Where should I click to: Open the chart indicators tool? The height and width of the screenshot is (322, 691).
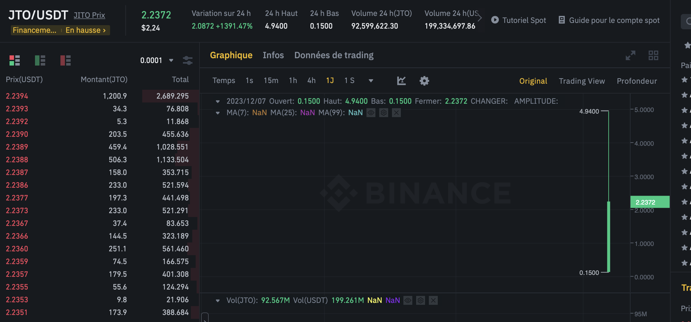click(401, 81)
